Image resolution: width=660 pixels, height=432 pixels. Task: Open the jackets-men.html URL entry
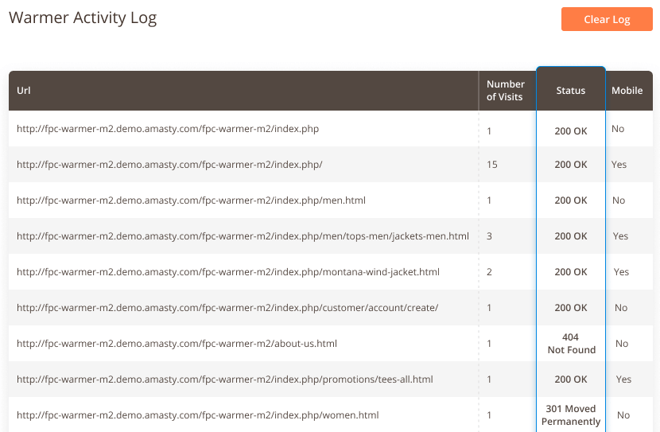(x=243, y=236)
